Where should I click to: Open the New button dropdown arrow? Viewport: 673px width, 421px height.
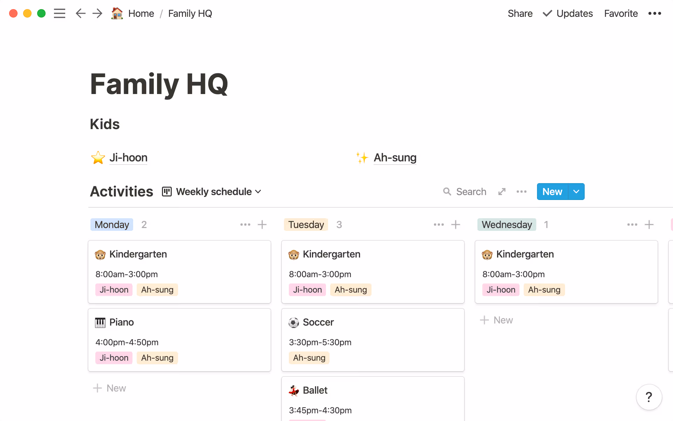pyautogui.click(x=576, y=192)
